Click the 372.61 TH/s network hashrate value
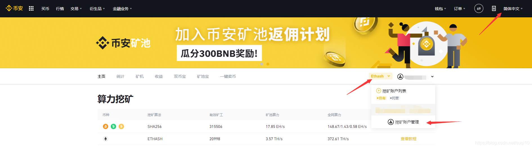 click(338, 139)
